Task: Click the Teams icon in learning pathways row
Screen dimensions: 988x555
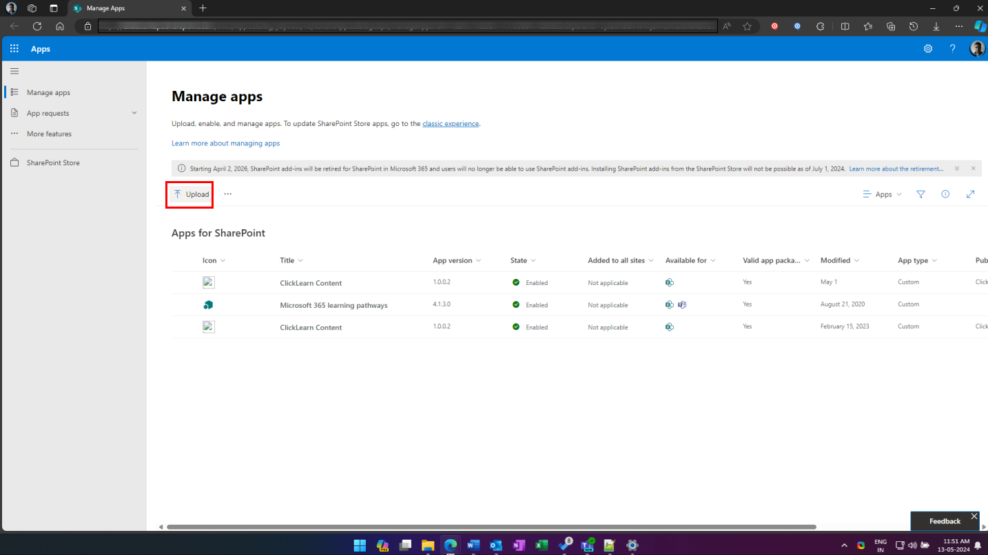Action: pos(682,304)
